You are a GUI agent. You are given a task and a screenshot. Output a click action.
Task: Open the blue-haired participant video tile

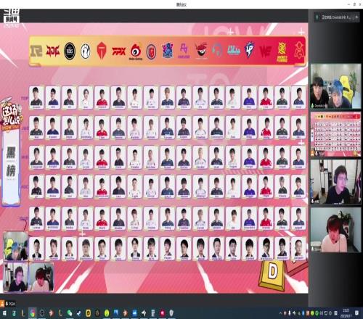point(335,86)
